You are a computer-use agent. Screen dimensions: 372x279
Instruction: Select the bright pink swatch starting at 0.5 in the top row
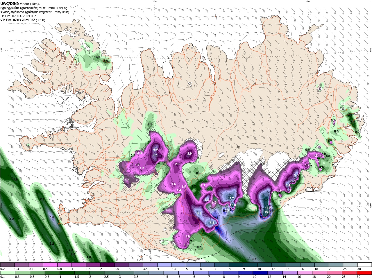(50, 265)
